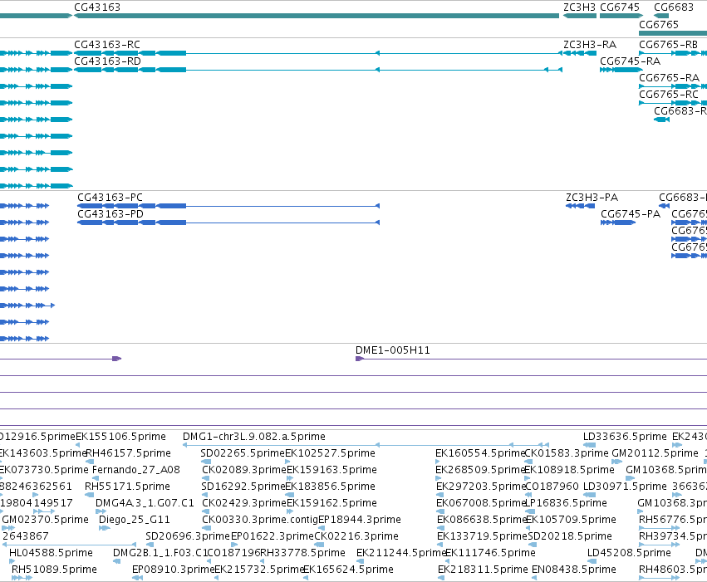Click EK155106.5prime EST label
Image resolution: width=707 pixels, height=582 pixels.
click(120, 437)
